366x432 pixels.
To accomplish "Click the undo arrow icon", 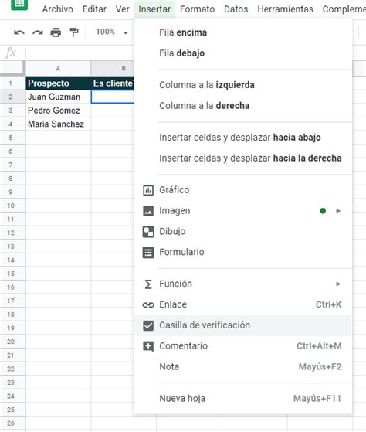I will pos(19,32).
